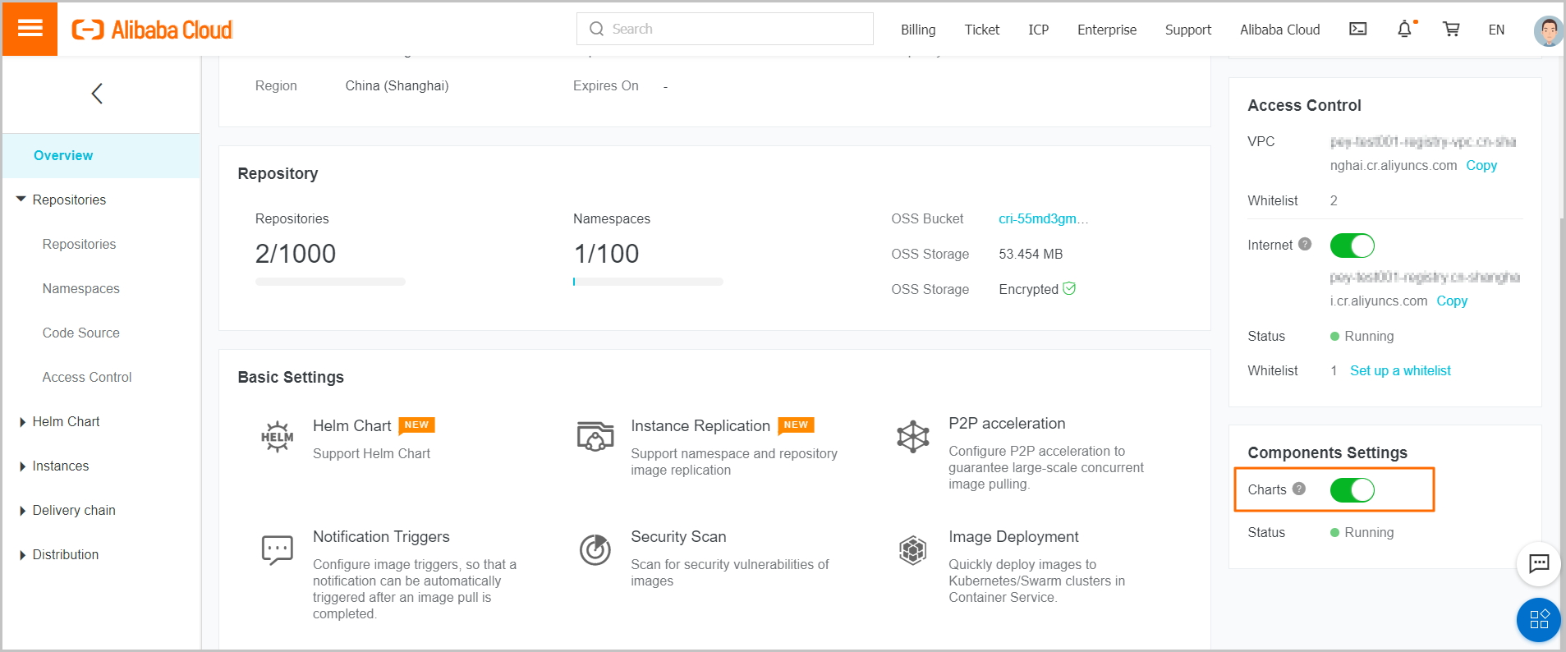Screen dimensions: 1566x652
Task: Click the P2P acceleration icon
Action: tap(913, 436)
